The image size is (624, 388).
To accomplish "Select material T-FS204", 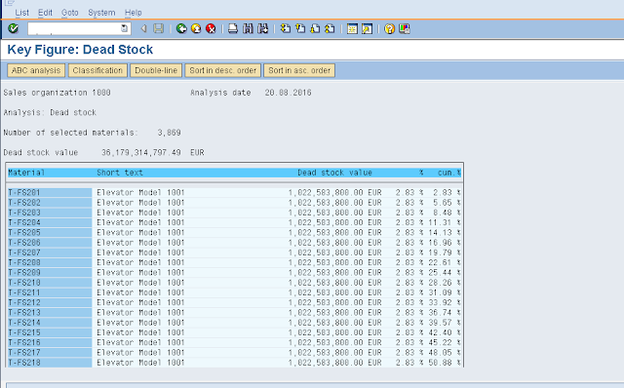I will click(50, 222).
